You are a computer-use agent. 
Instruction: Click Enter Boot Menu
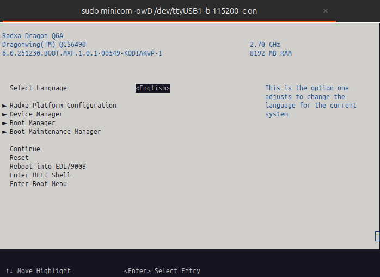coord(38,184)
